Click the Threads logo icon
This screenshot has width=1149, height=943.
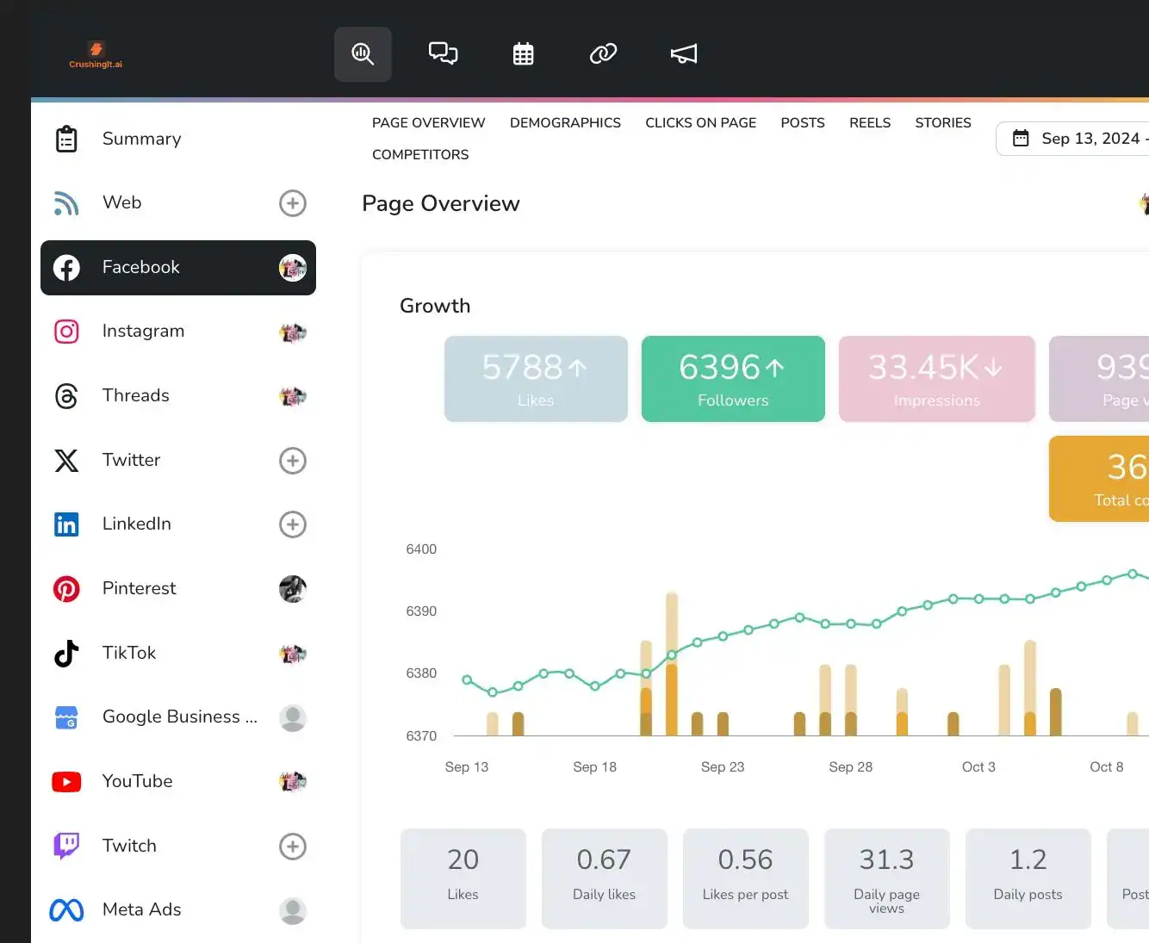point(66,396)
